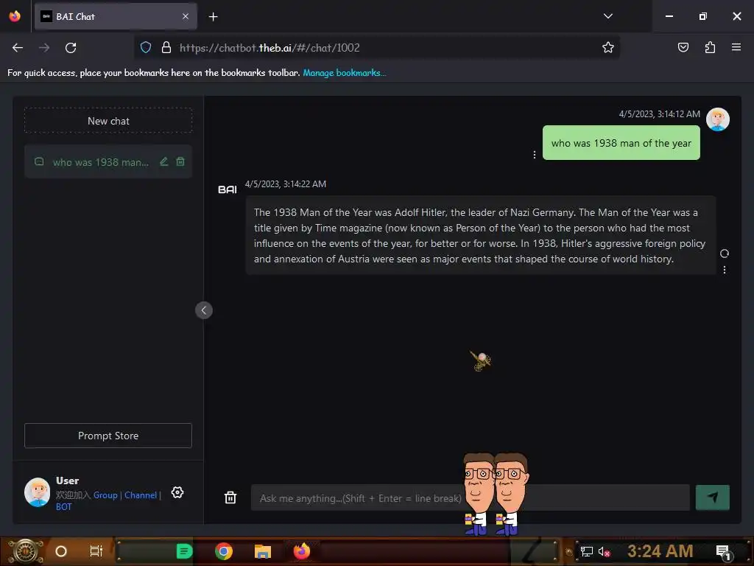Switch to Firefox on the taskbar

[x=302, y=551]
